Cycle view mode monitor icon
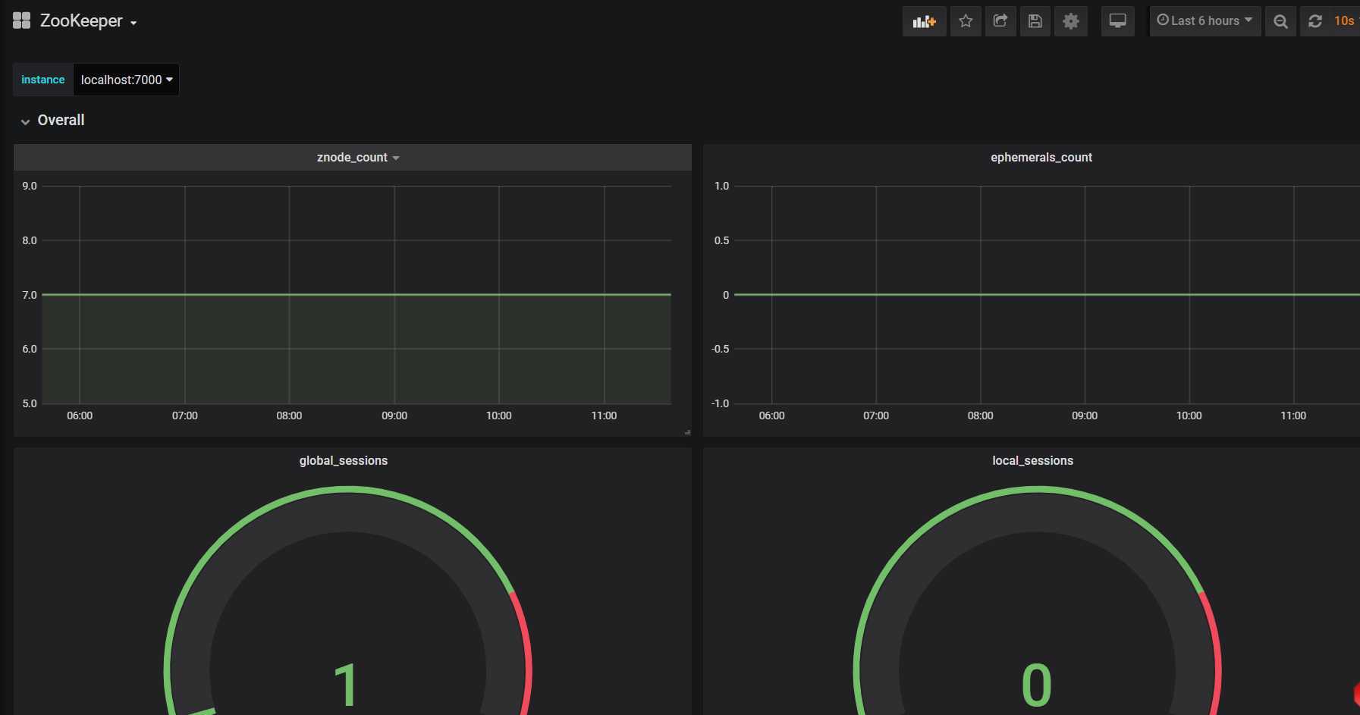The height and width of the screenshot is (715, 1360). point(1117,21)
